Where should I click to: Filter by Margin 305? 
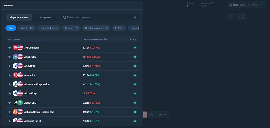[x=27, y=28]
